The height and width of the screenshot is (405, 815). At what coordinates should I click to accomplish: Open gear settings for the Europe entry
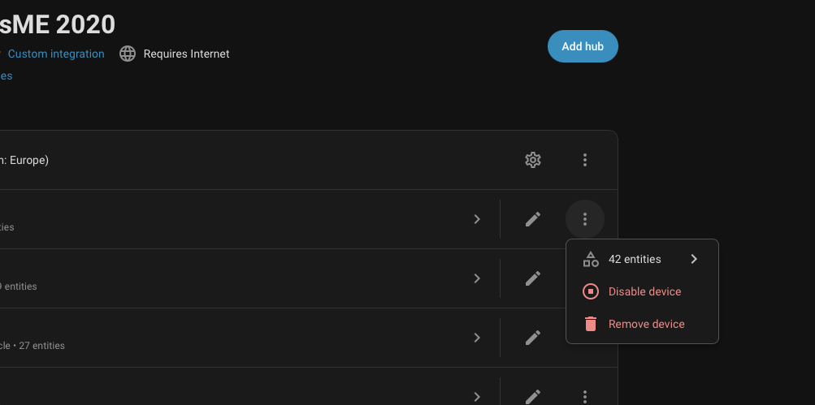[533, 160]
